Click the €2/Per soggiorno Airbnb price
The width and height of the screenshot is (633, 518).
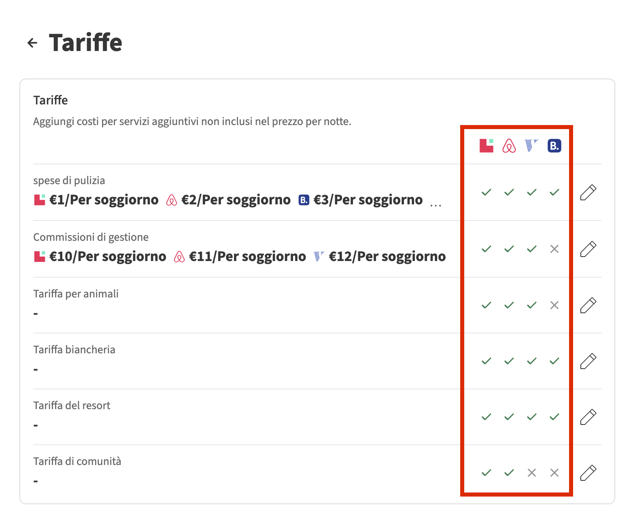click(x=236, y=200)
